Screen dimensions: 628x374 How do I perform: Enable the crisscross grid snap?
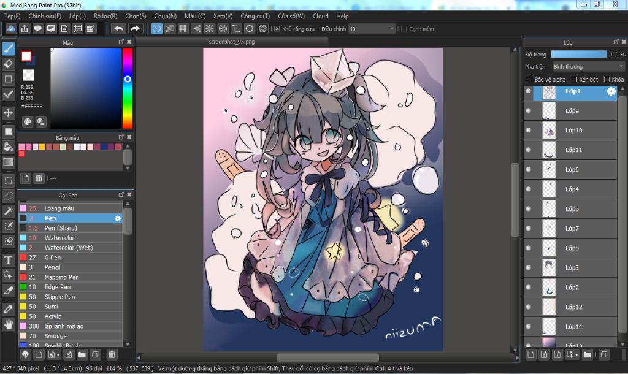tap(183, 29)
